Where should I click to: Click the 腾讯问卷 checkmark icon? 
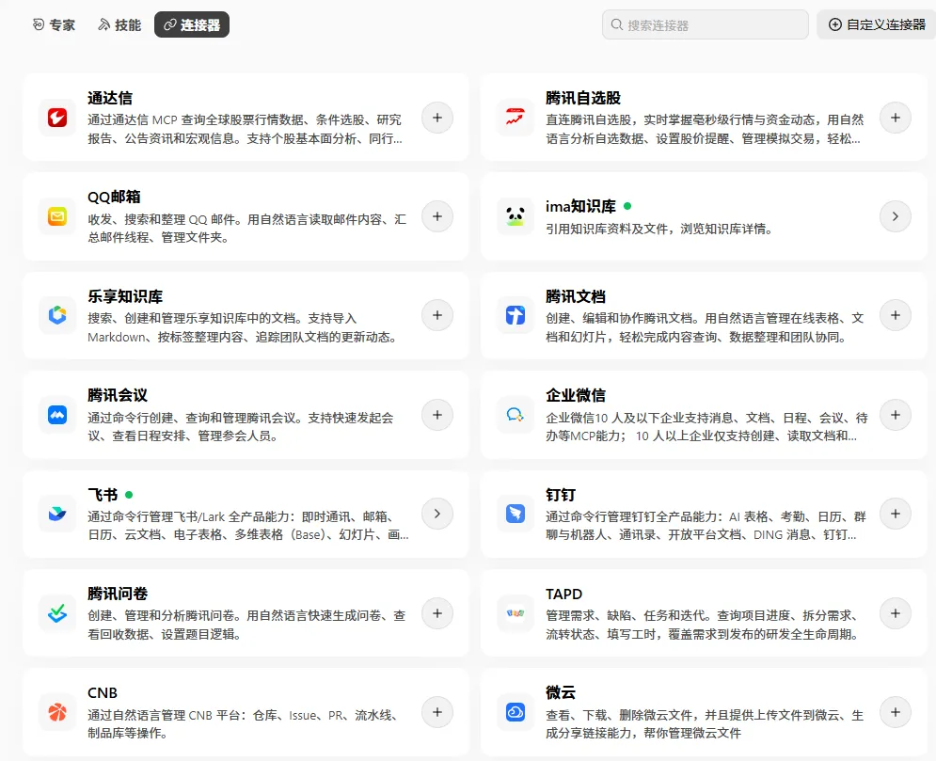point(57,613)
